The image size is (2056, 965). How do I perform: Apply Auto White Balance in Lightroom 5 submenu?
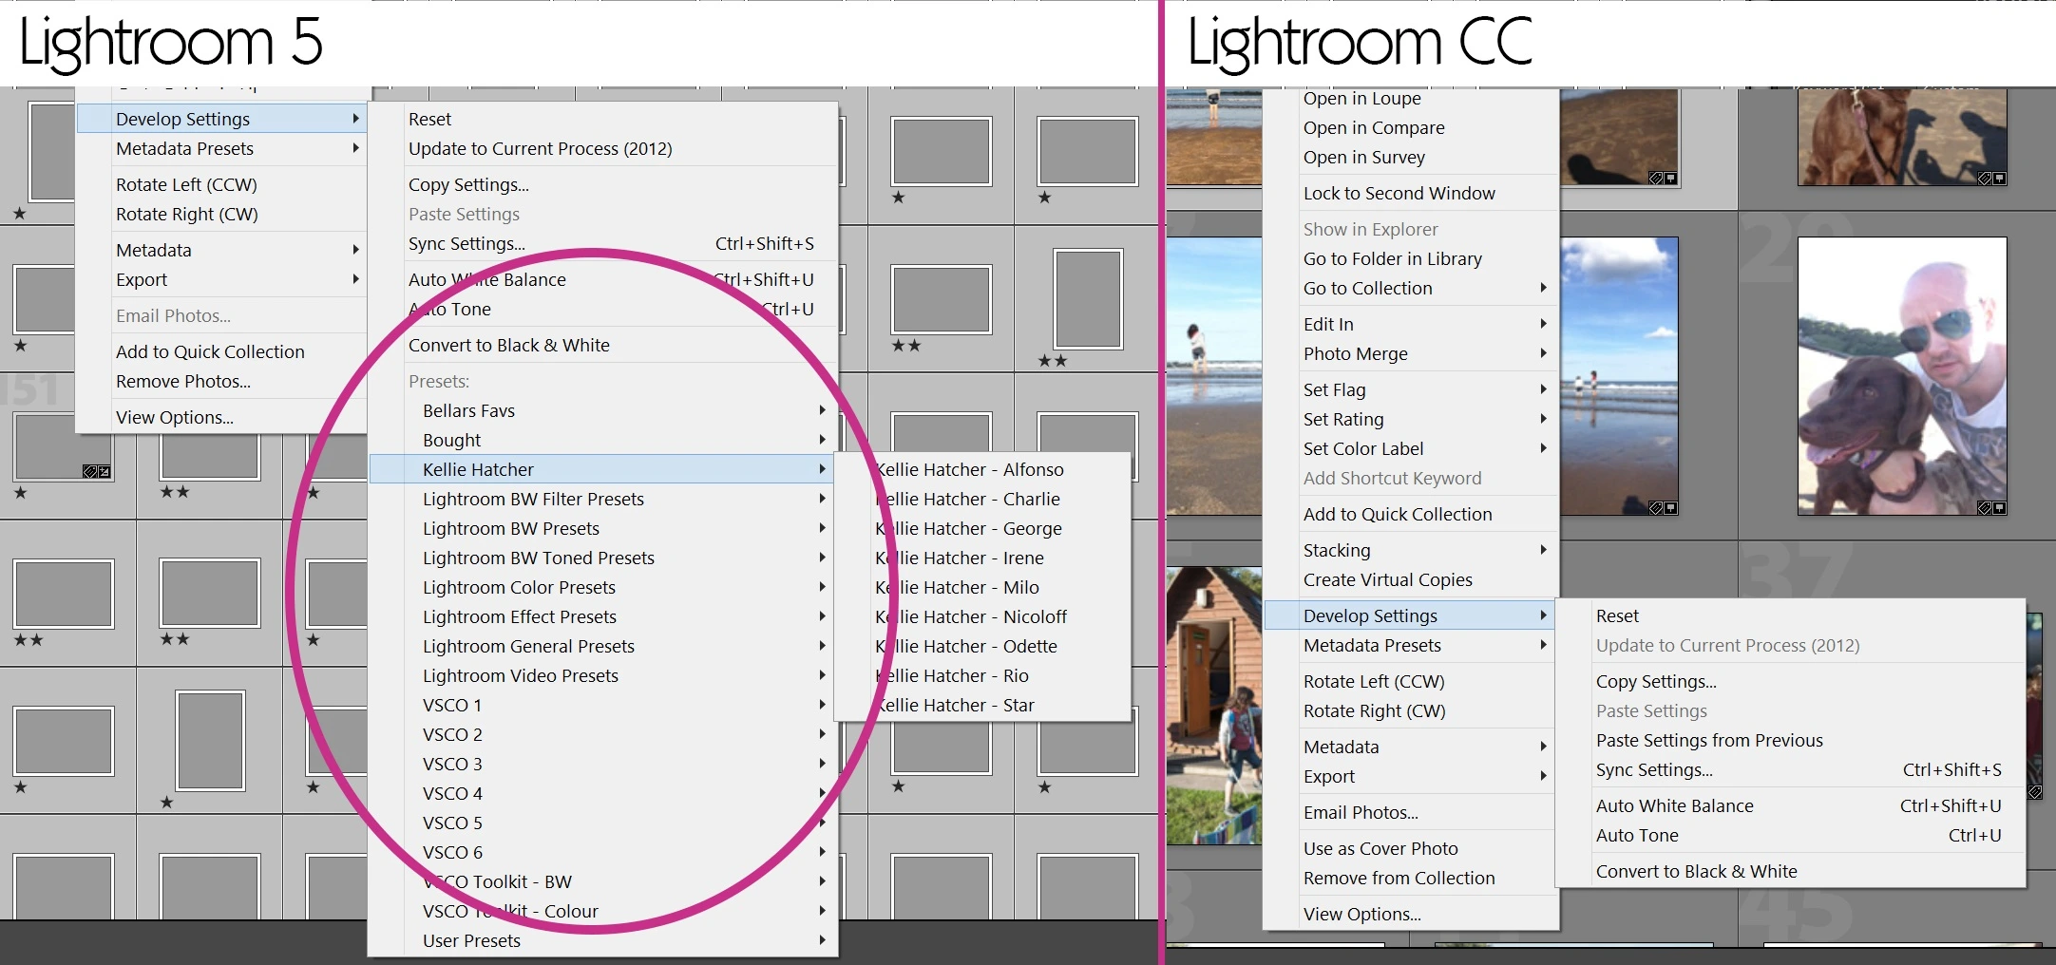pos(603,279)
